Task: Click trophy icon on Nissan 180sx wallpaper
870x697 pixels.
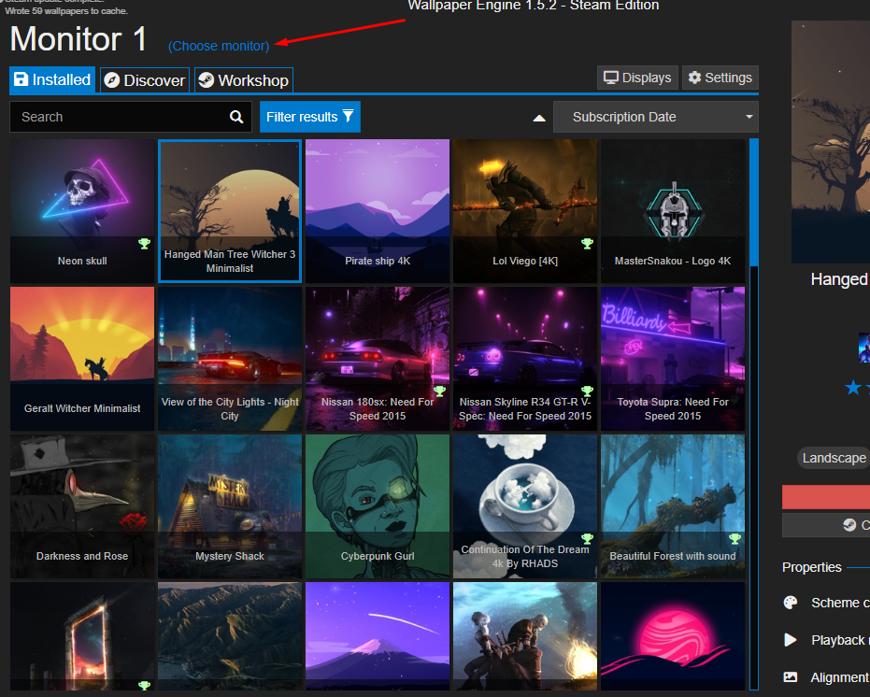Action: click(x=439, y=391)
